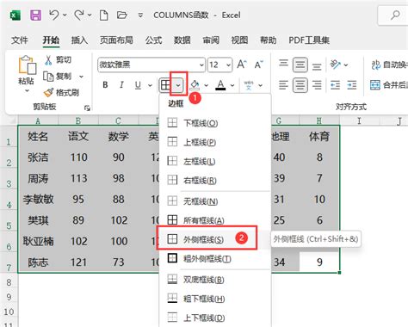This screenshot has width=408, height=327.
Task: Click the font color A icon
Action: (220, 85)
